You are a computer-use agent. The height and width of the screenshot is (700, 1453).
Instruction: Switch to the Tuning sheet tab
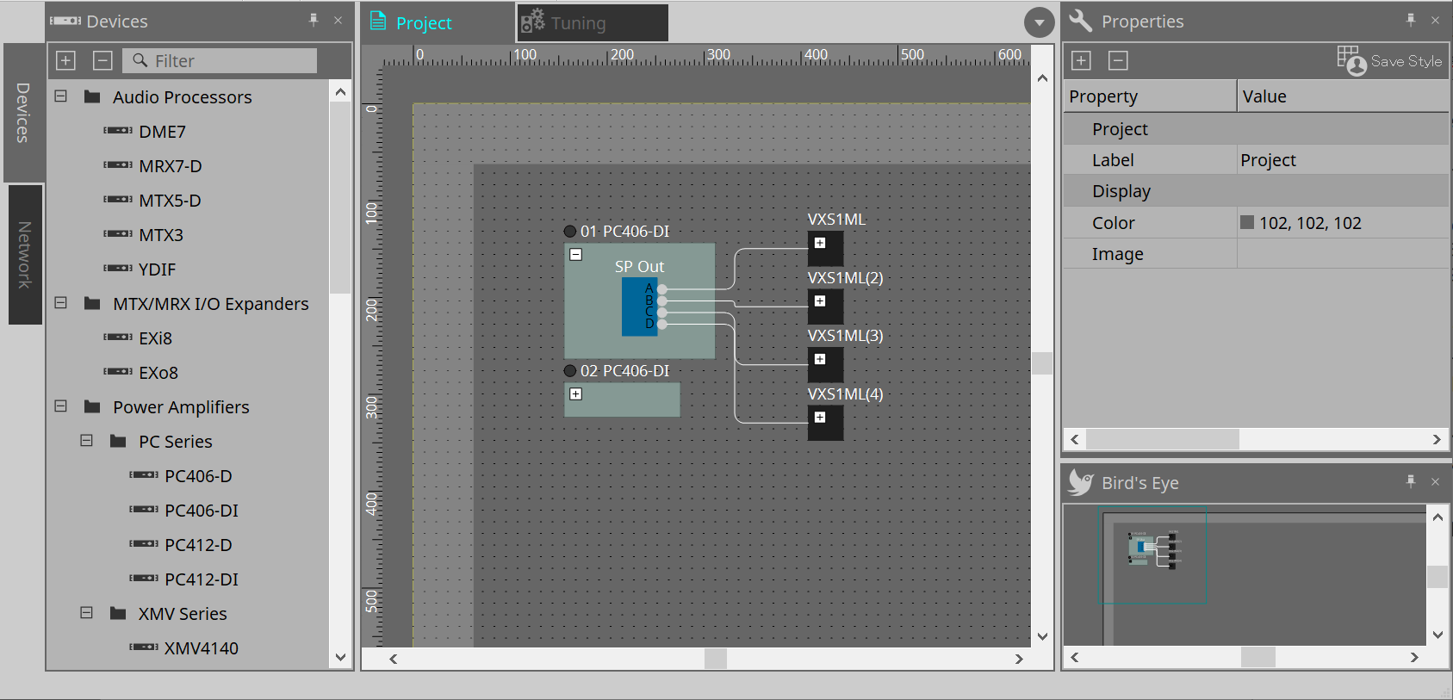[x=593, y=22]
